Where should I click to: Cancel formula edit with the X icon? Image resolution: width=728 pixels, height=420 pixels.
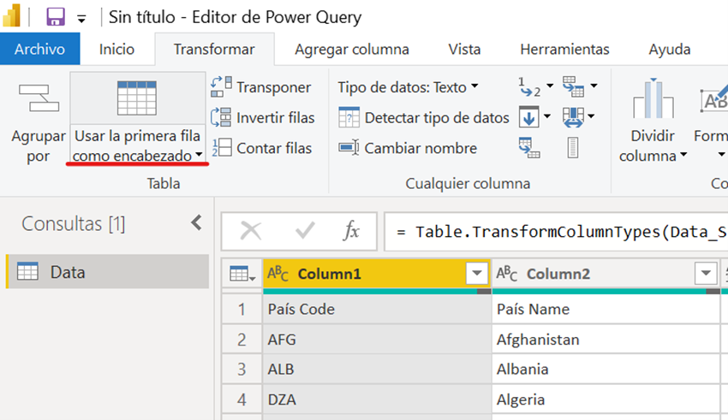251,231
